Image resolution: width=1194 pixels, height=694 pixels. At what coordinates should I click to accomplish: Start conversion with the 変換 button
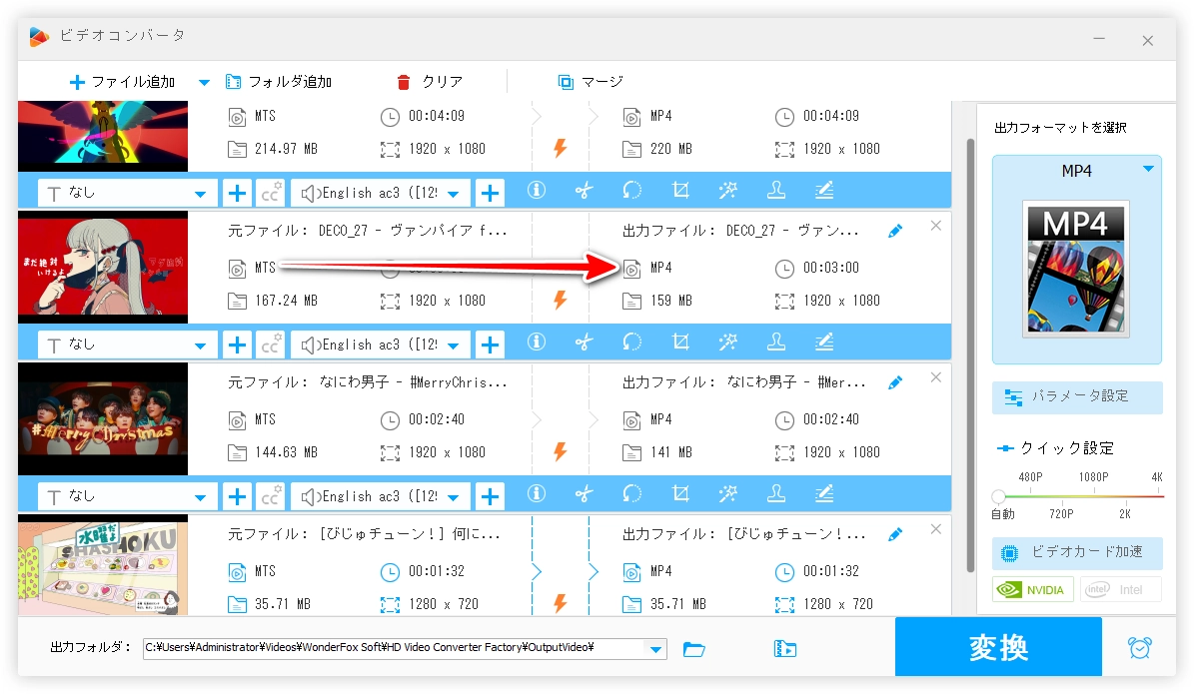[x=998, y=647]
